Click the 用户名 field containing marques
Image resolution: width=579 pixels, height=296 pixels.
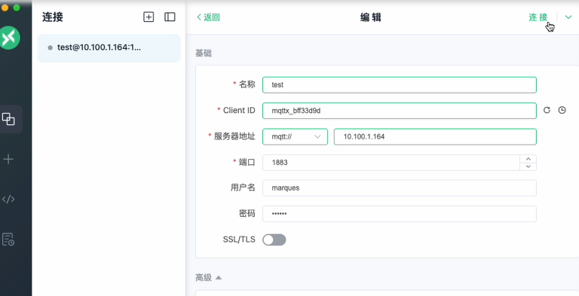399,188
